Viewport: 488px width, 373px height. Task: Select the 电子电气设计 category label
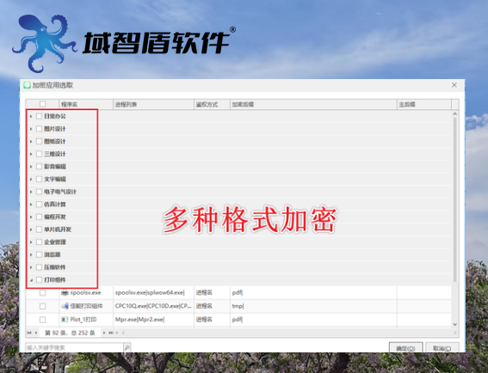60,192
